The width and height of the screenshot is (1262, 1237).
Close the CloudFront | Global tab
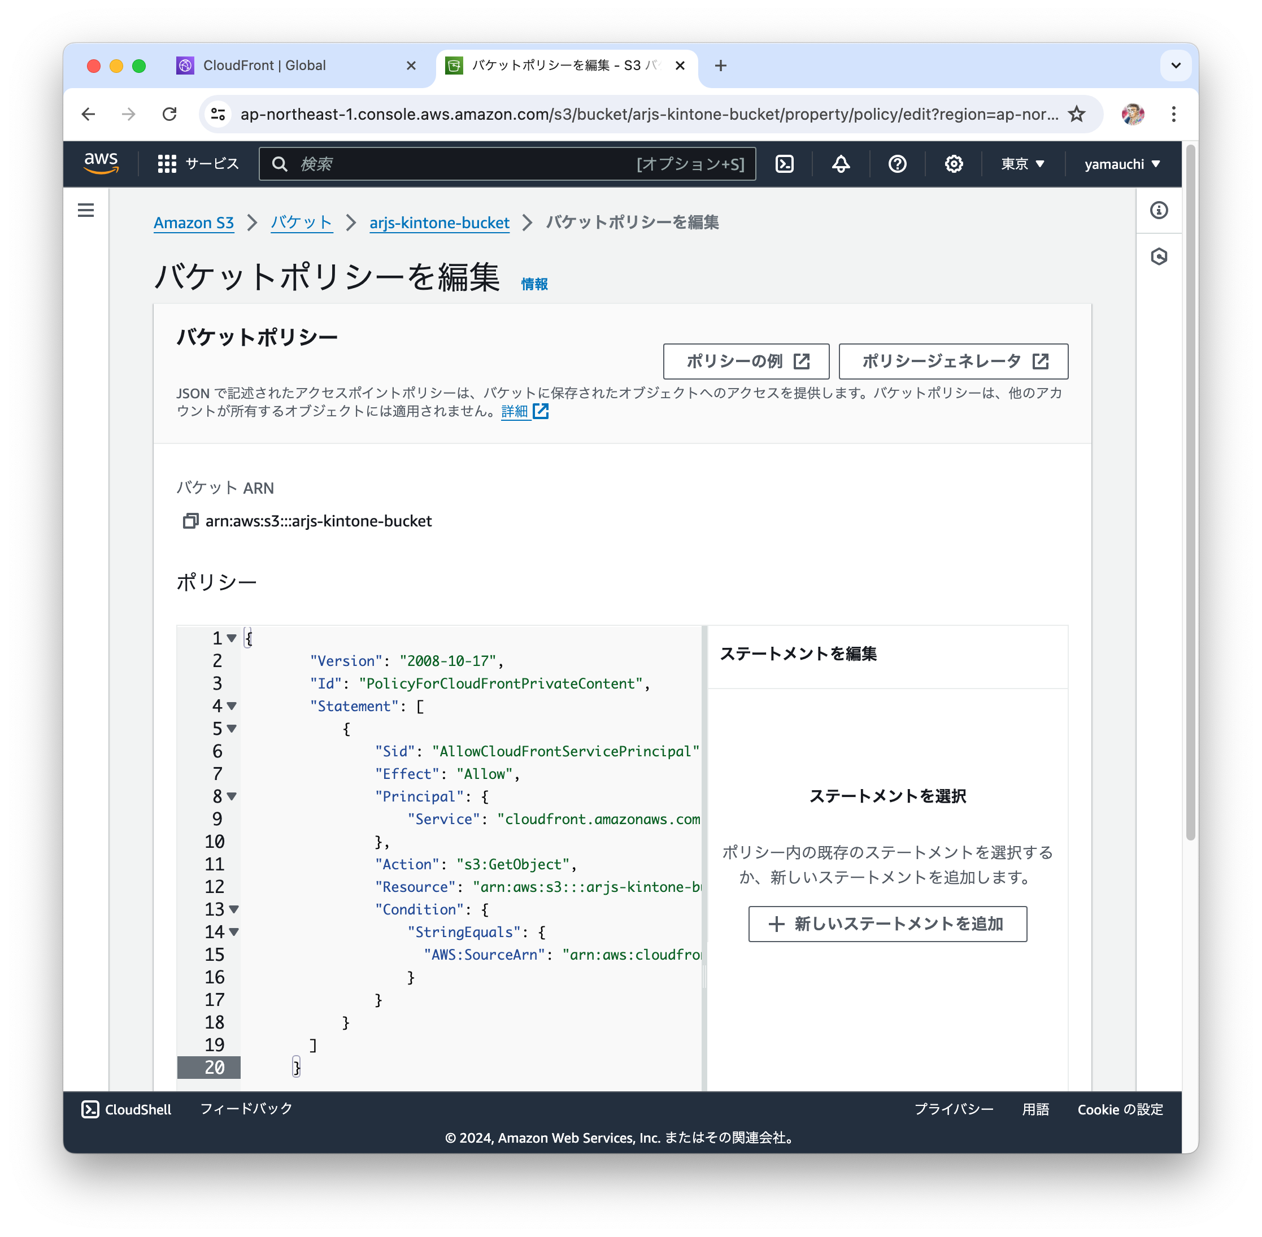[x=411, y=66]
